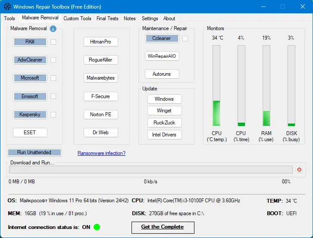Image resolution: width=313 pixels, height=238 pixels.
Task: Tick the checkbox next to Ccleaner
Action: coord(185,38)
